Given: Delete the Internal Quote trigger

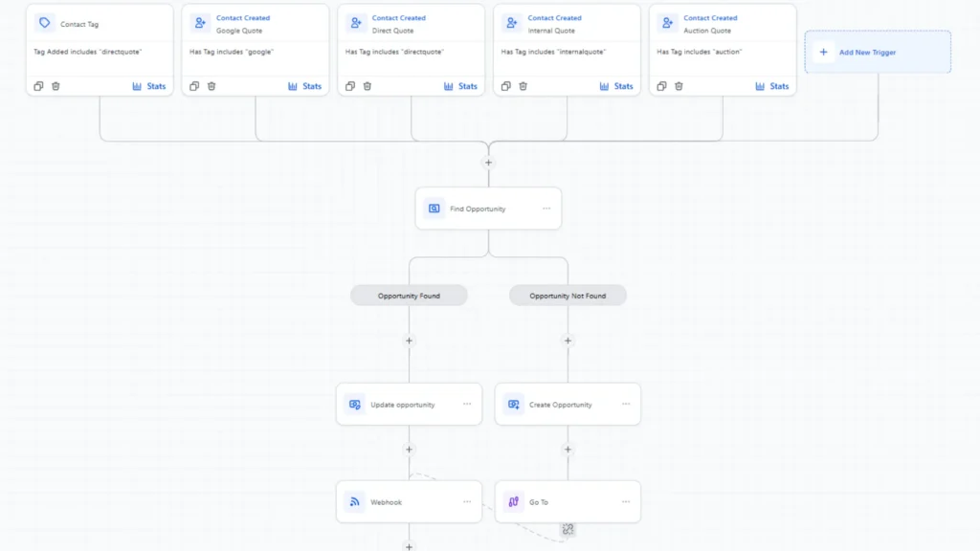Looking at the screenshot, I should point(523,86).
